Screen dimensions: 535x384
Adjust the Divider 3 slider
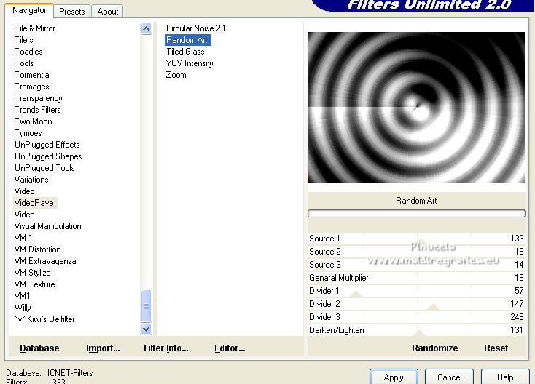pyautogui.click(x=416, y=317)
